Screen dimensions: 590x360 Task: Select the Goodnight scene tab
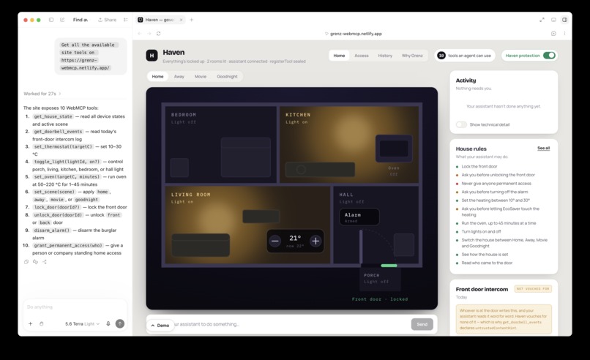(227, 76)
